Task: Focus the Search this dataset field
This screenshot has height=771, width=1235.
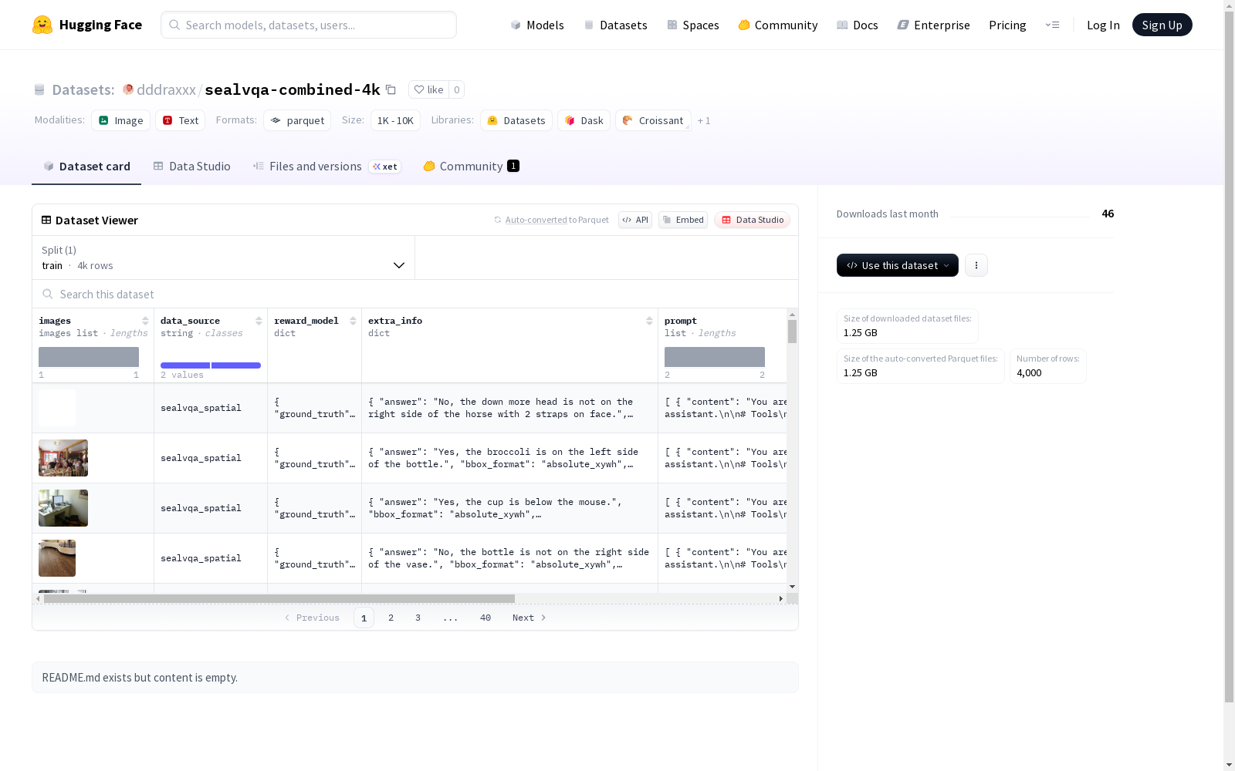Action: coord(415,295)
